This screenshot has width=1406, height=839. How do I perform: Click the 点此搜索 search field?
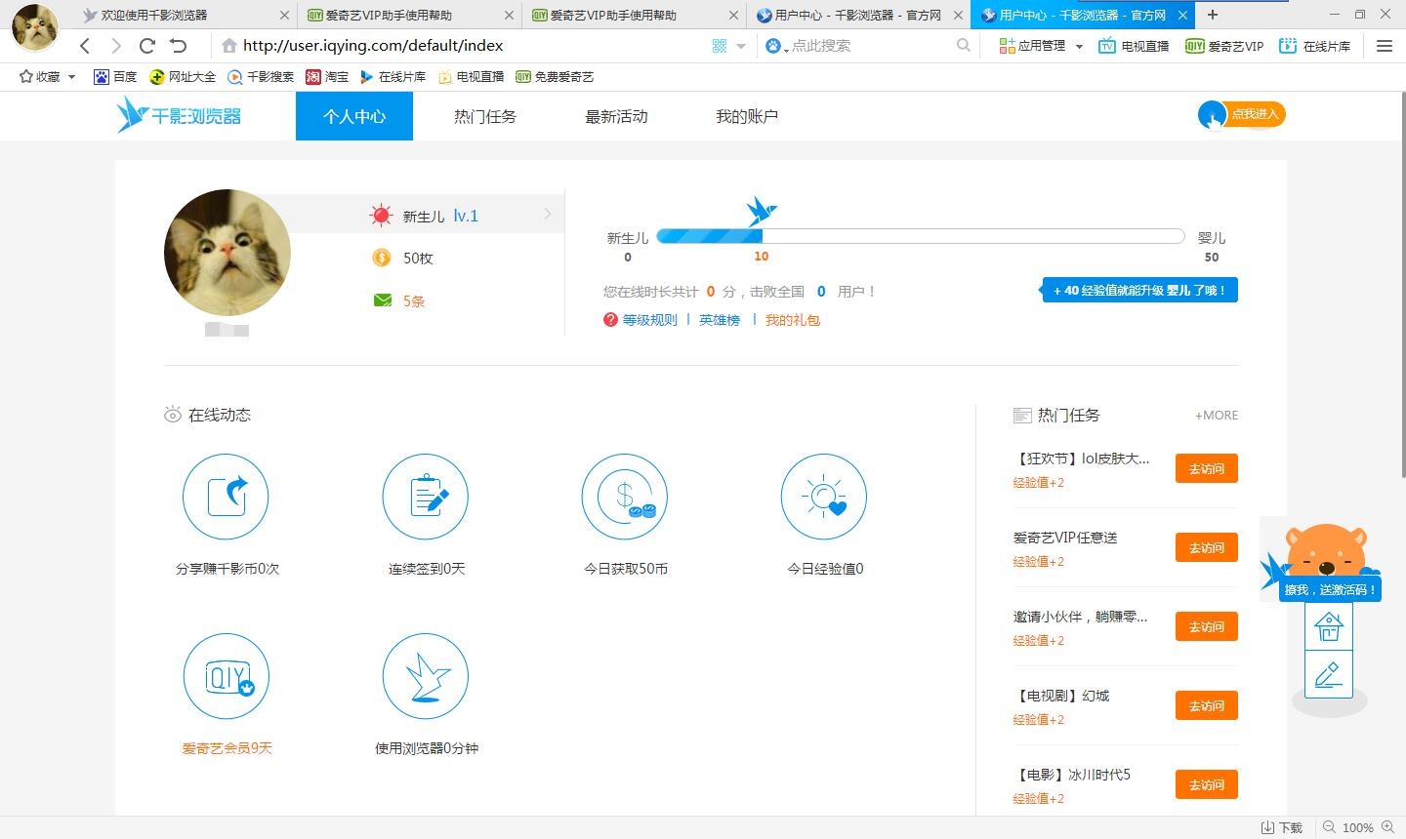(869, 46)
